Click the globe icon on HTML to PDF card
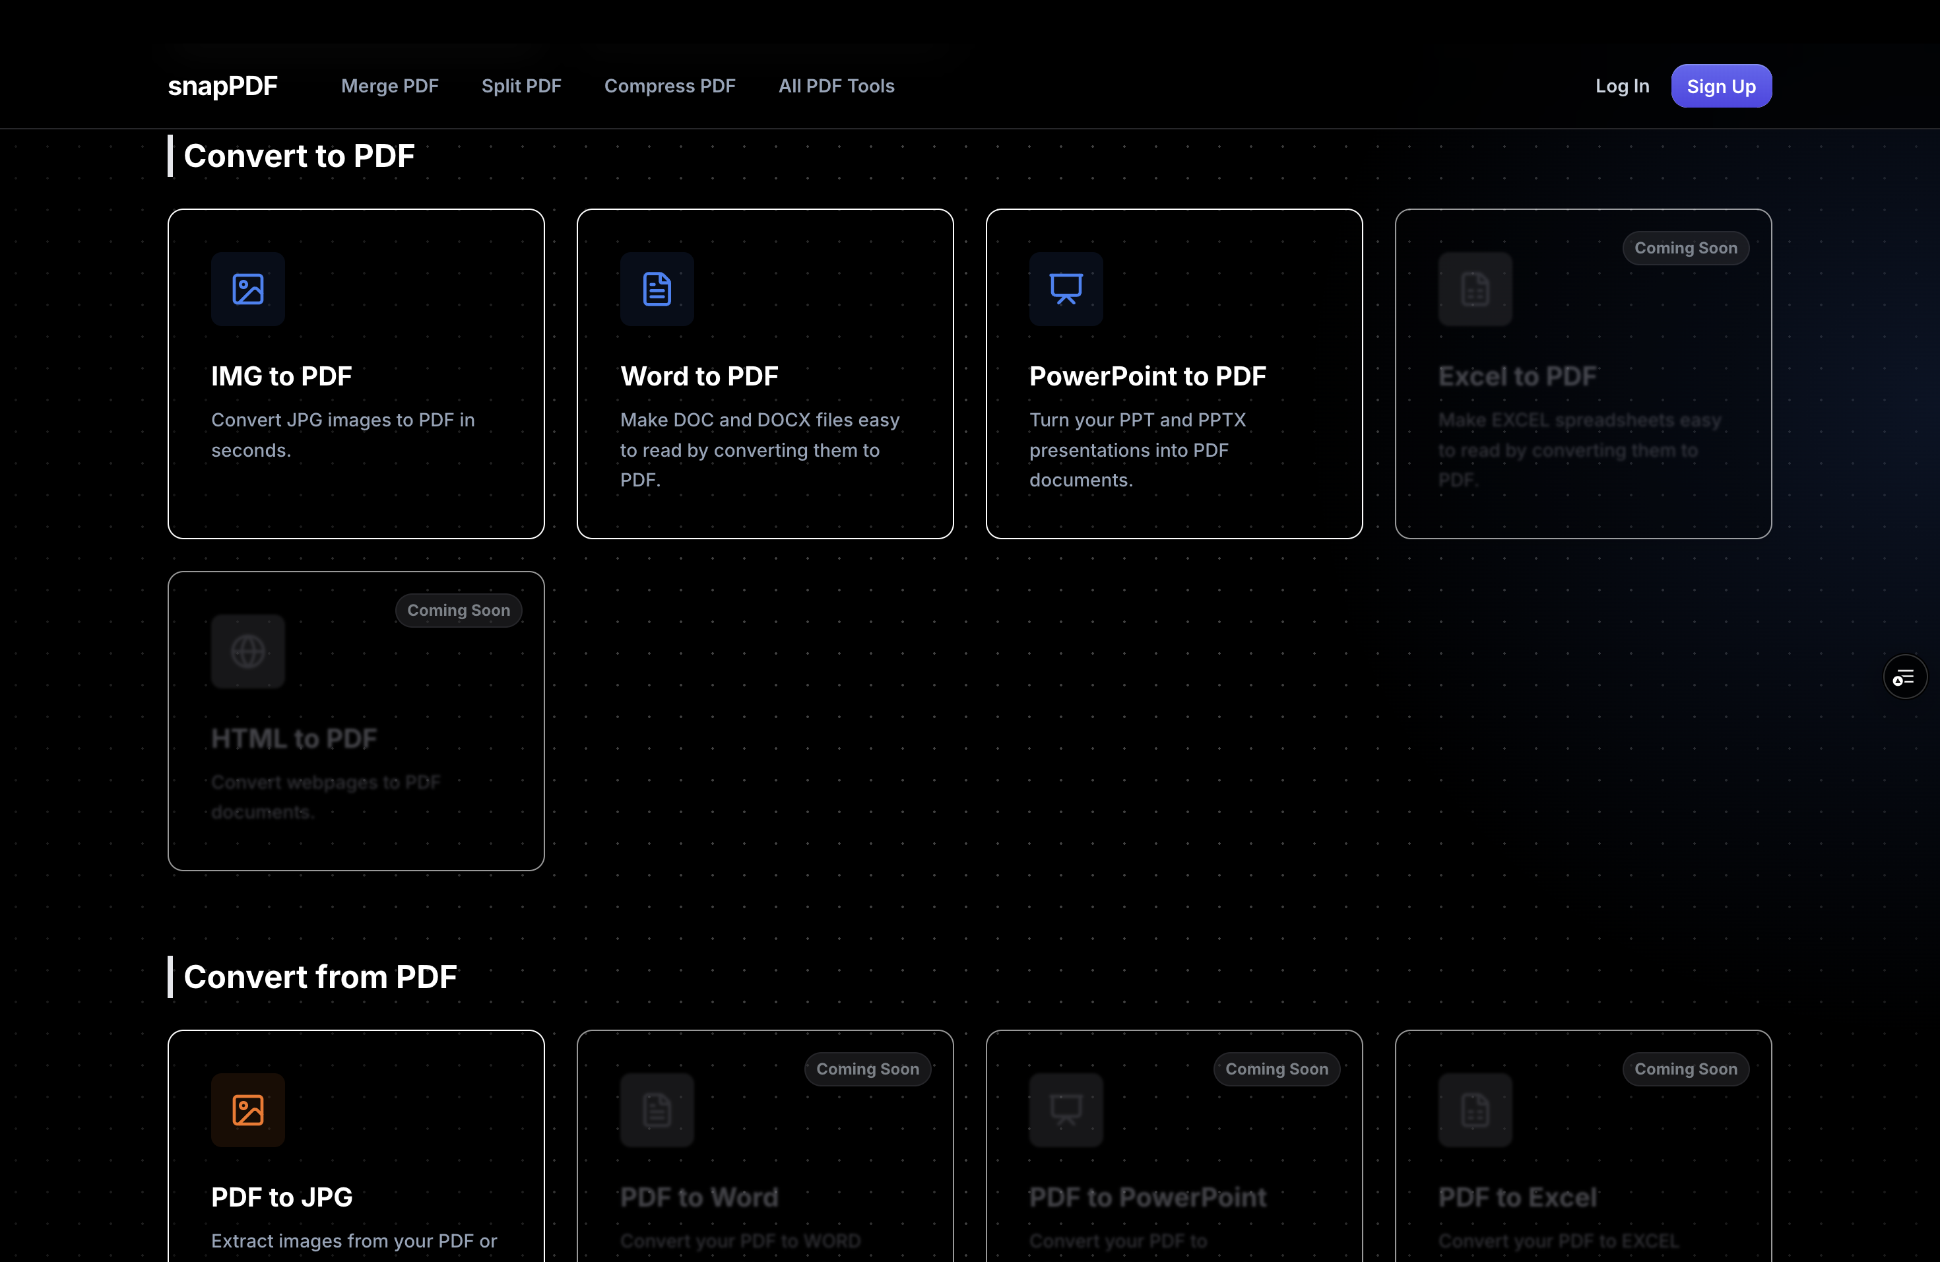Image resolution: width=1940 pixels, height=1262 pixels. tap(248, 651)
